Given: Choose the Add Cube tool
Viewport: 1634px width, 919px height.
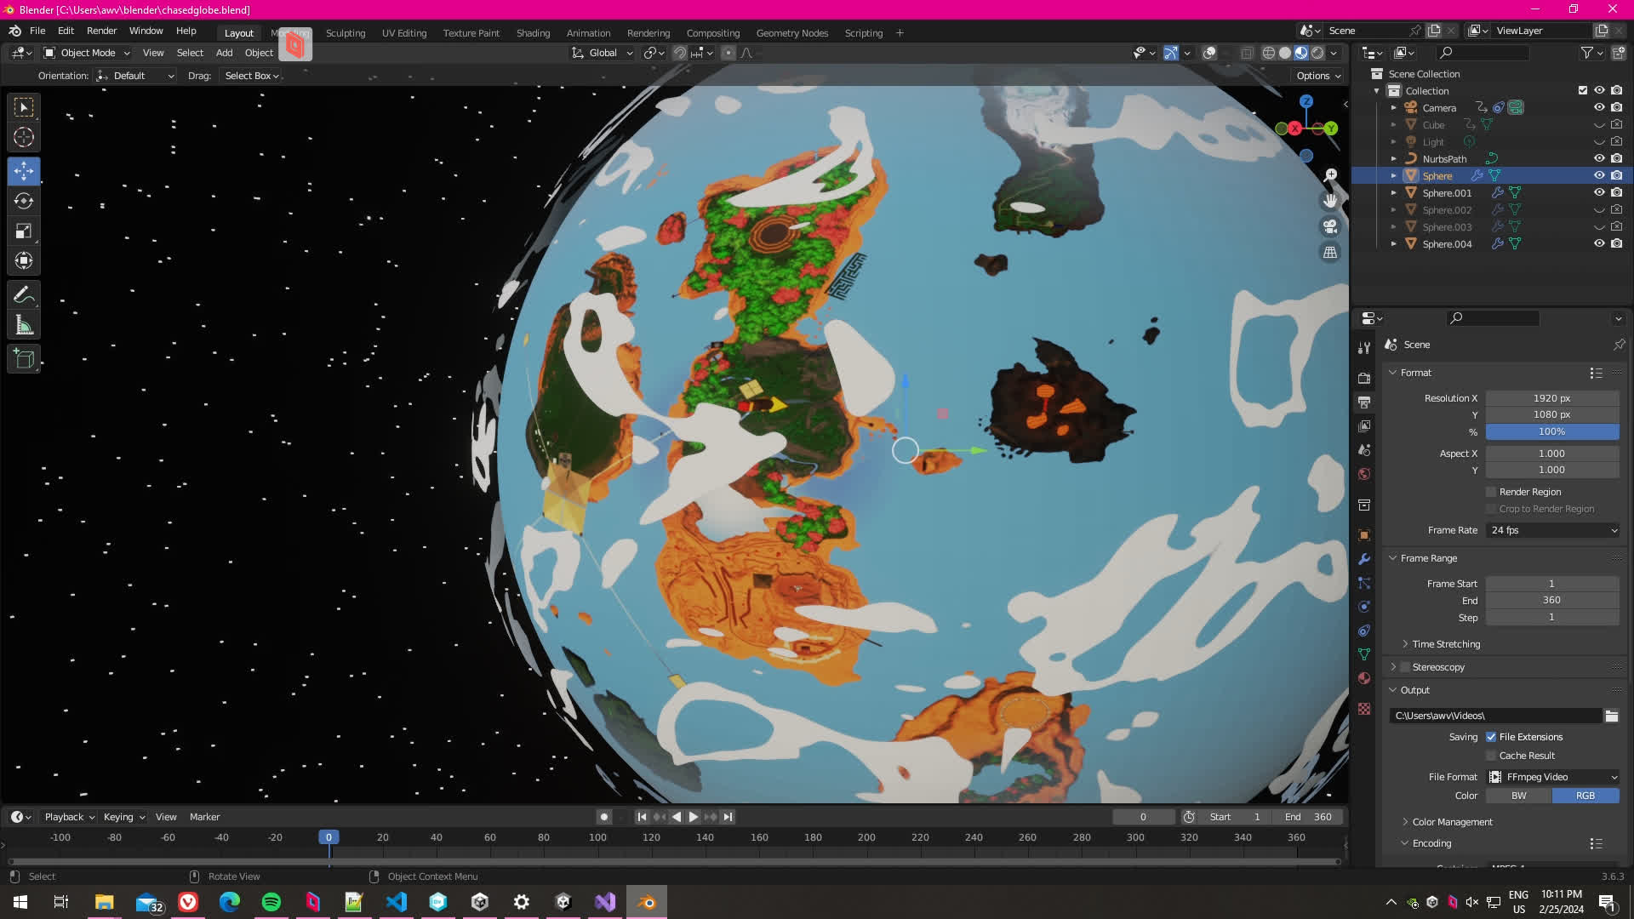Looking at the screenshot, I should tap(24, 359).
